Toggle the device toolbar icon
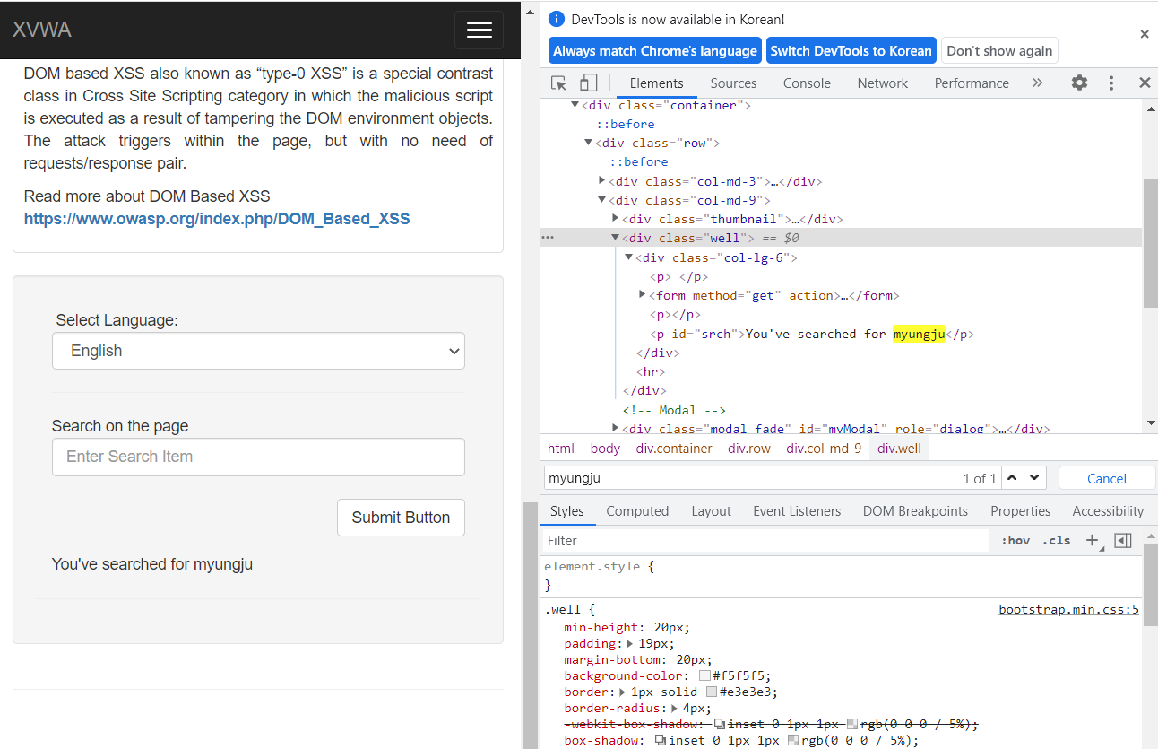Viewport: 1158px width, 749px height. click(x=588, y=83)
